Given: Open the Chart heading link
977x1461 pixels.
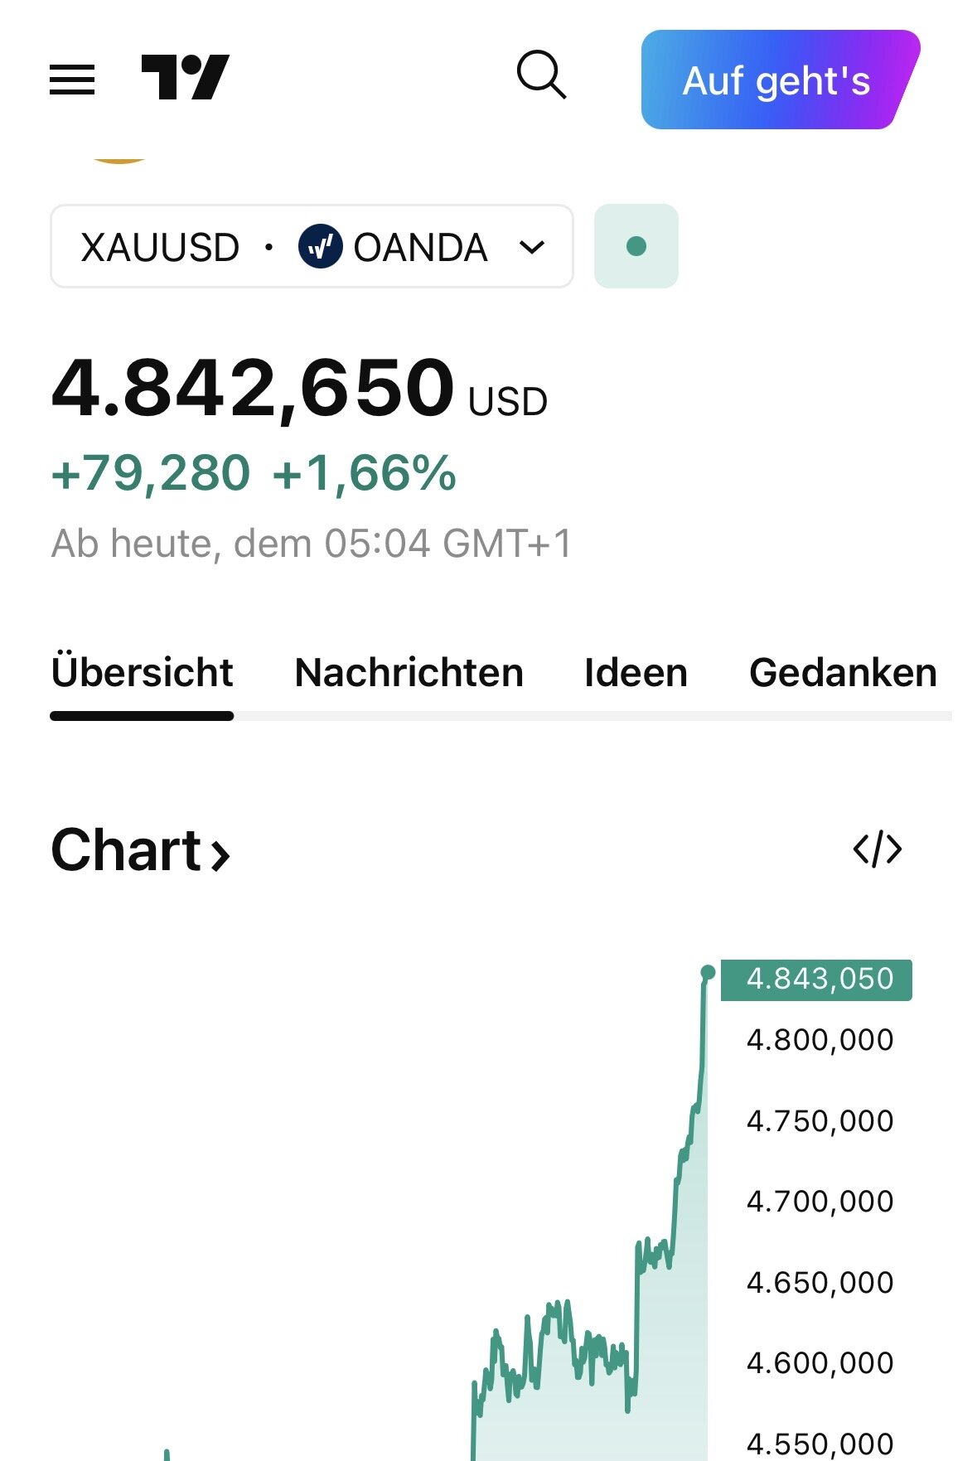Looking at the screenshot, I should [x=126, y=850].
